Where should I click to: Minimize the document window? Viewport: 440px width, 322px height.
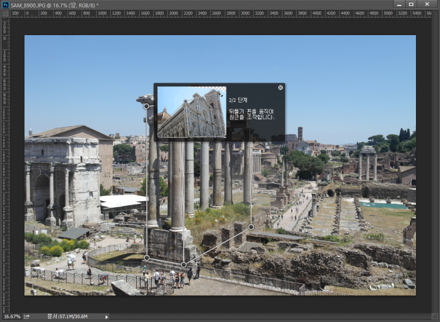(400, 4)
